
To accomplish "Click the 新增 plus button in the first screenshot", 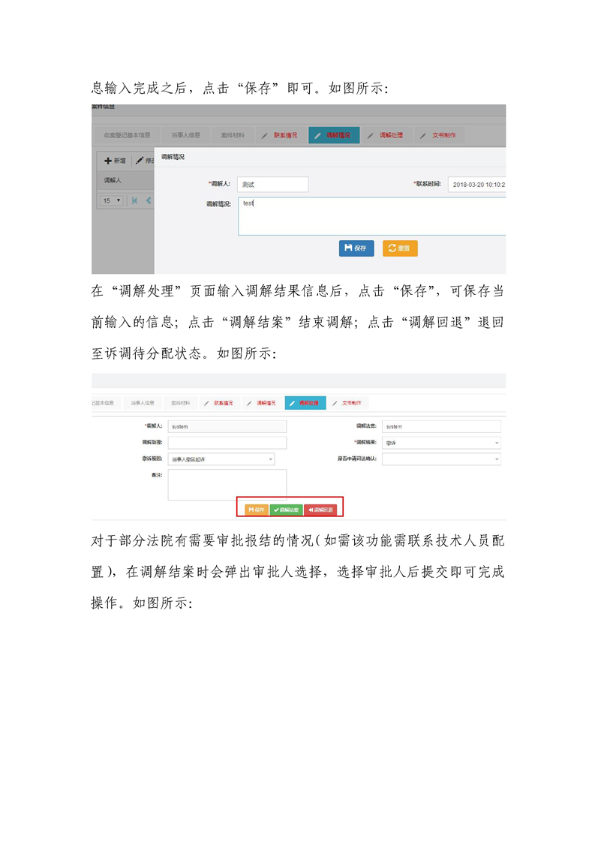I will tap(115, 161).
